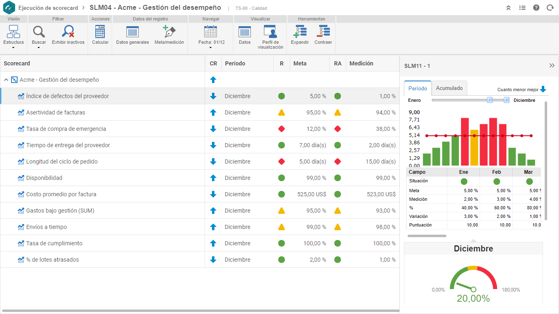Open Meta/medición pen icon
Image resolution: width=559 pixels, height=314 pixels.
pyautogui.click(x=169, y=32)
